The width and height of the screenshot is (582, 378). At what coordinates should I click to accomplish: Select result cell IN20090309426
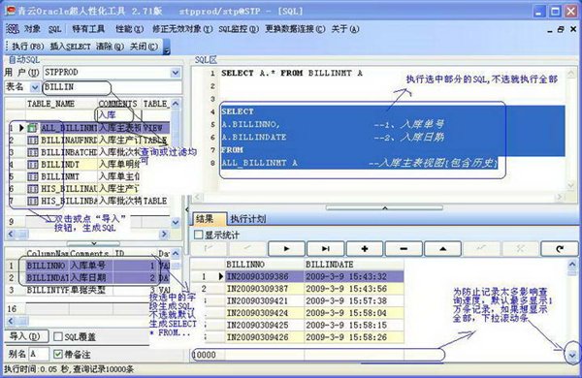pyautogui.click(x=265, y=337)
